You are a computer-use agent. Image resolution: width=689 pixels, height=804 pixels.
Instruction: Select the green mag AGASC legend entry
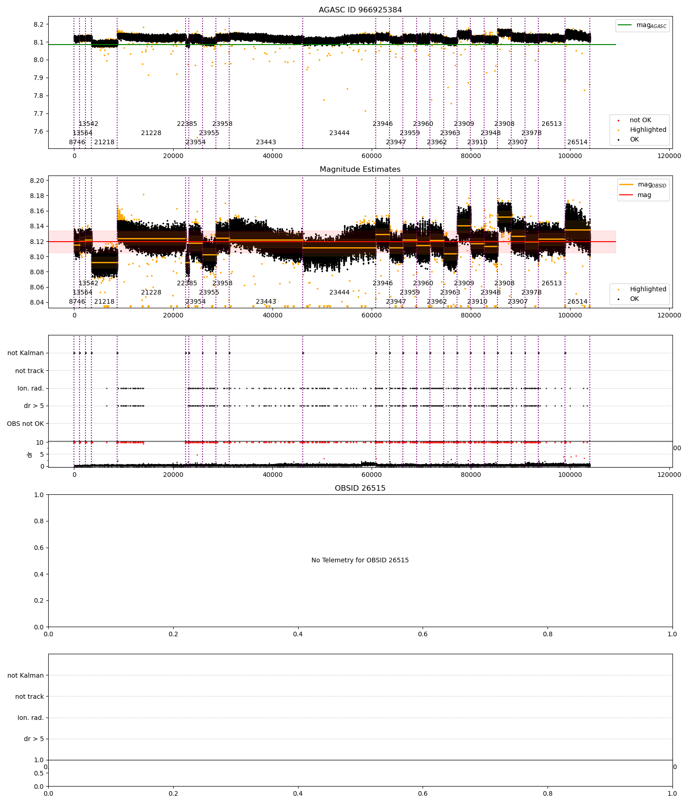coord(642,25)
